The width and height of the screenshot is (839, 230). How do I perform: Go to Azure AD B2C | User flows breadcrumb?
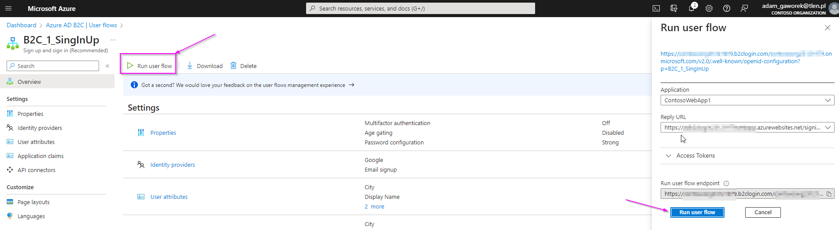(81, 25)
